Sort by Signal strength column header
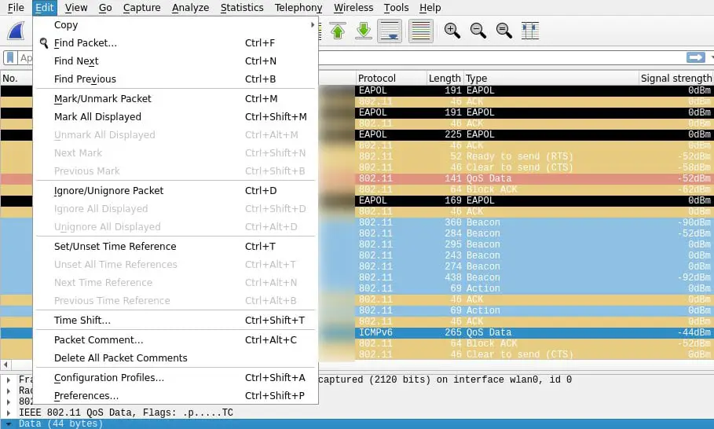 coord(676,79)
